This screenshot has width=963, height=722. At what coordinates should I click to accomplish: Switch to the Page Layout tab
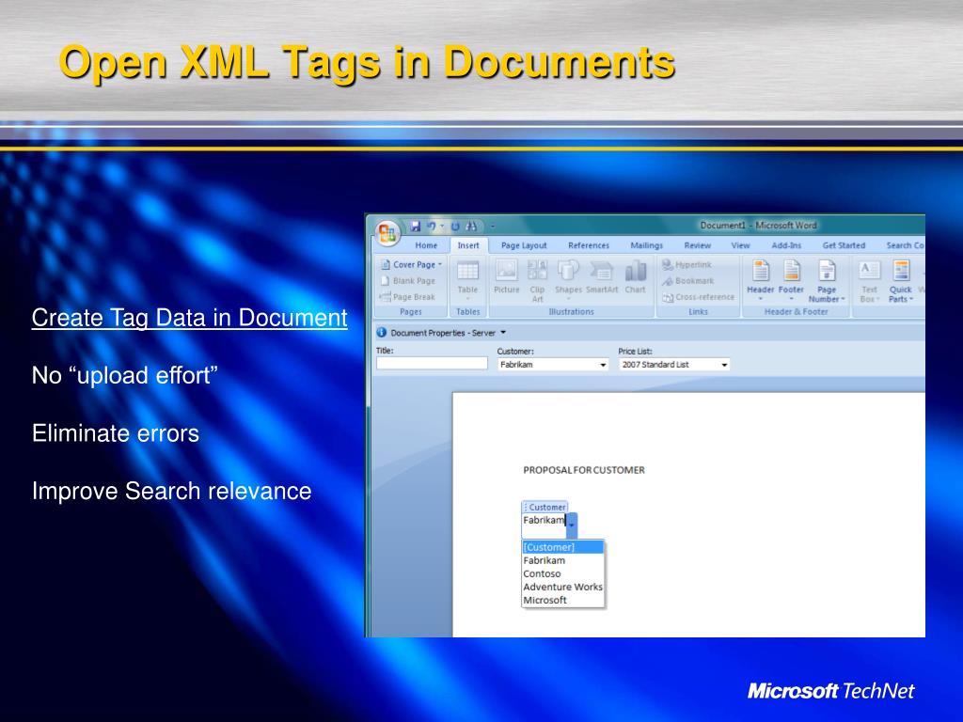524,245
